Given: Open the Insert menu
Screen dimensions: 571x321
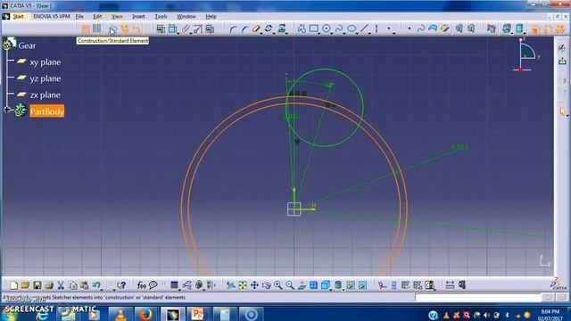Looking at the screenshot, I should coord(138,16).
